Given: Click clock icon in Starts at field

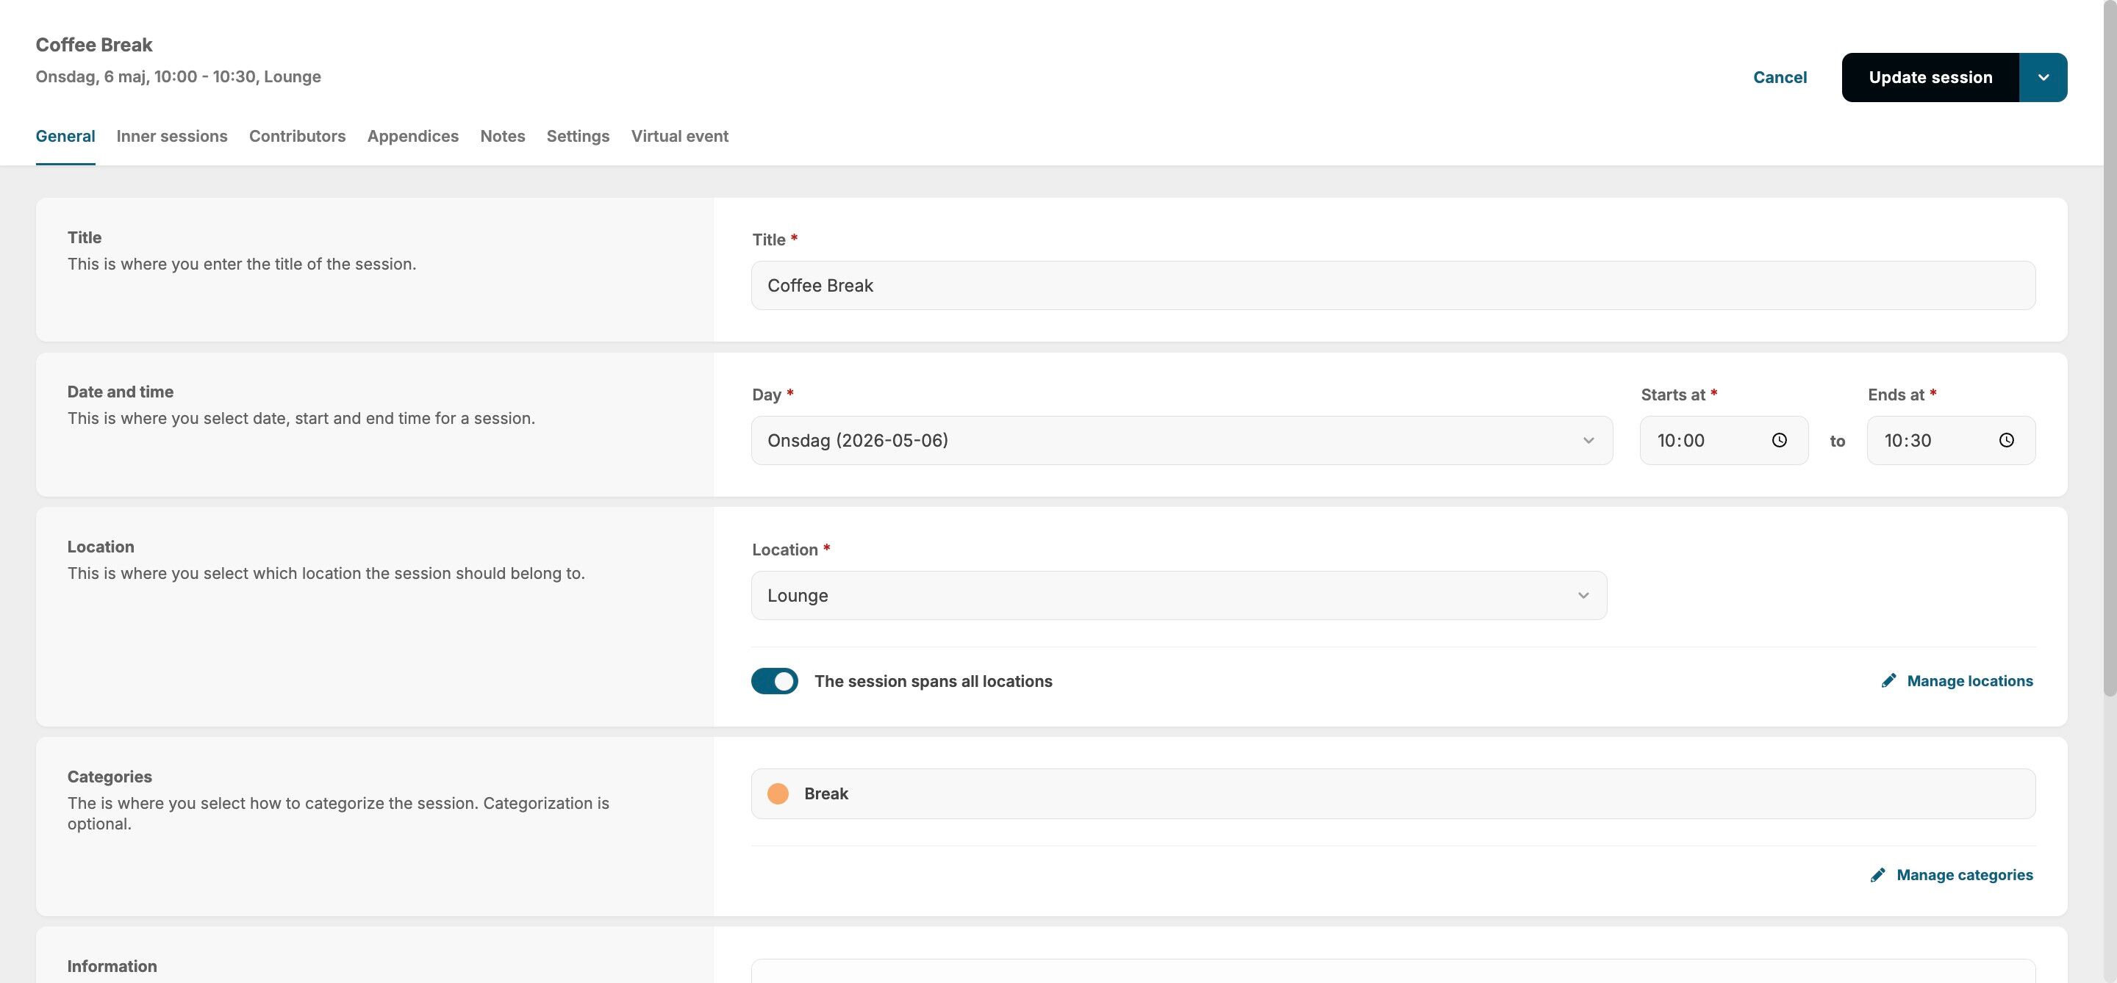Looking at the screenshot, I should pos(1779,440).
